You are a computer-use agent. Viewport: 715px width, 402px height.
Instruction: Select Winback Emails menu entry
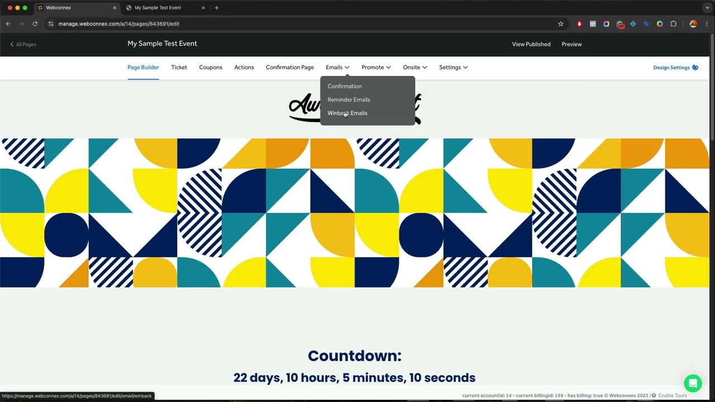pos(347,113)
